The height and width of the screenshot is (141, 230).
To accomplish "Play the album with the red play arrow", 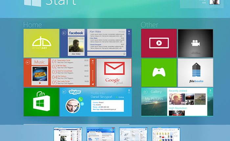I will (40, 83).
